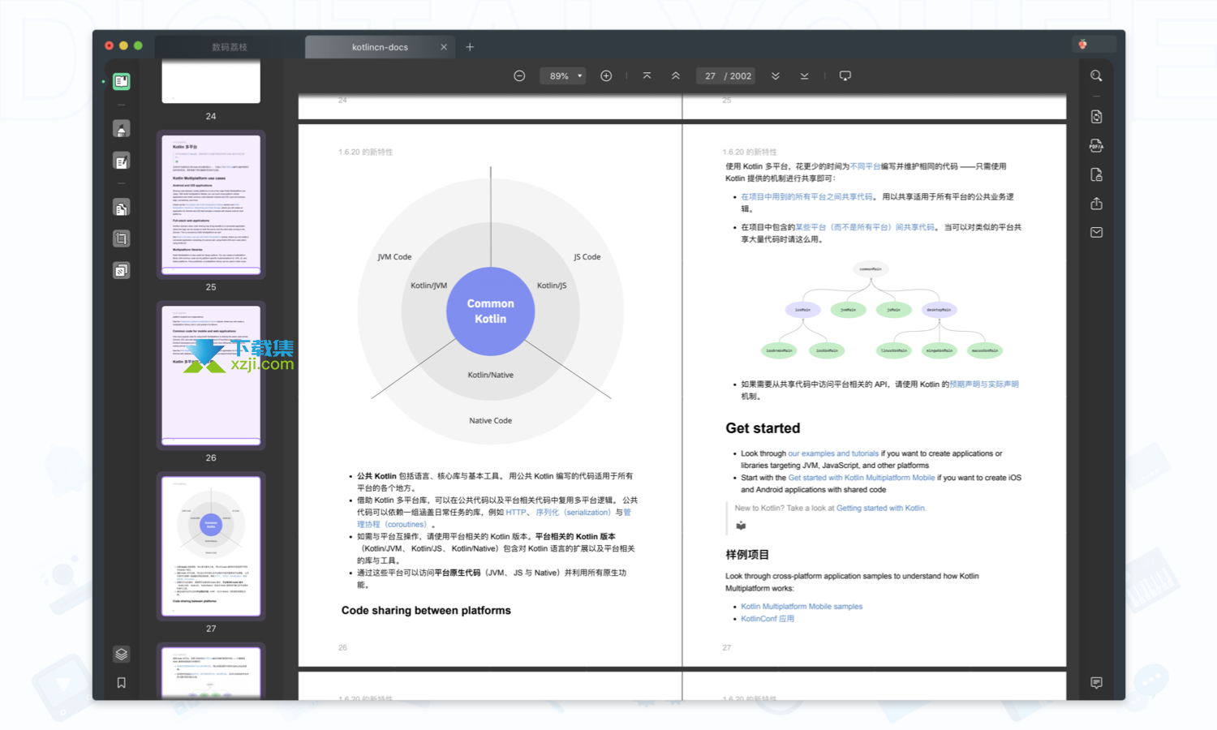The height and width of the screenshot is (730, 1217).
Task: Open the Protect with password tool
Action: [1096, 174]
